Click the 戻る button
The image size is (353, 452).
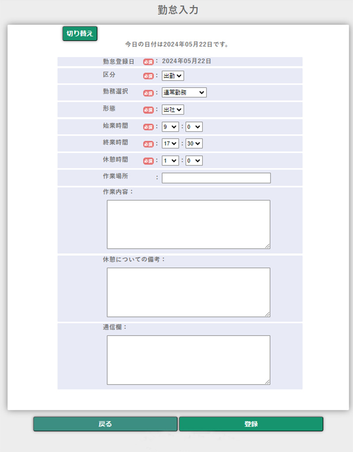(105, 424)
